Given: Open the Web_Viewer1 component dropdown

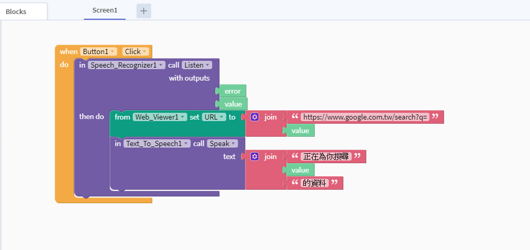Looking at the screenshot, I should coord(160,117).
